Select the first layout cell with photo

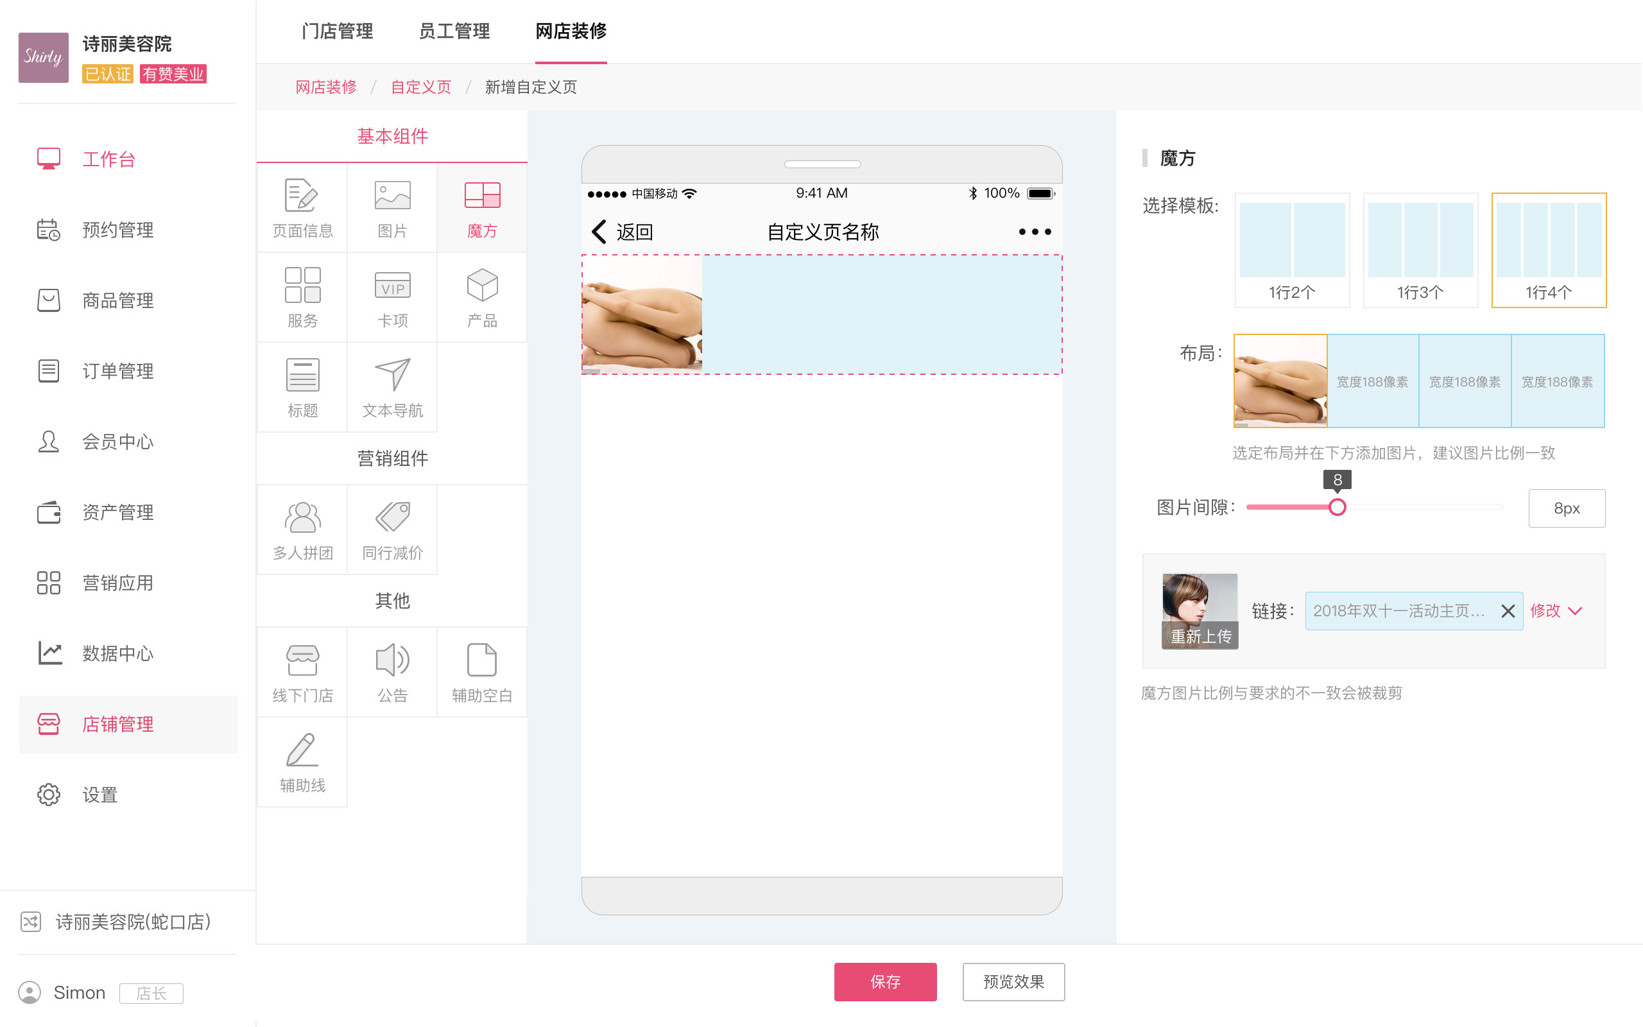1280,381
